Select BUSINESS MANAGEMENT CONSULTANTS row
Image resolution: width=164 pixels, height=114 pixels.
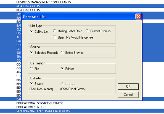pos(82,2)
